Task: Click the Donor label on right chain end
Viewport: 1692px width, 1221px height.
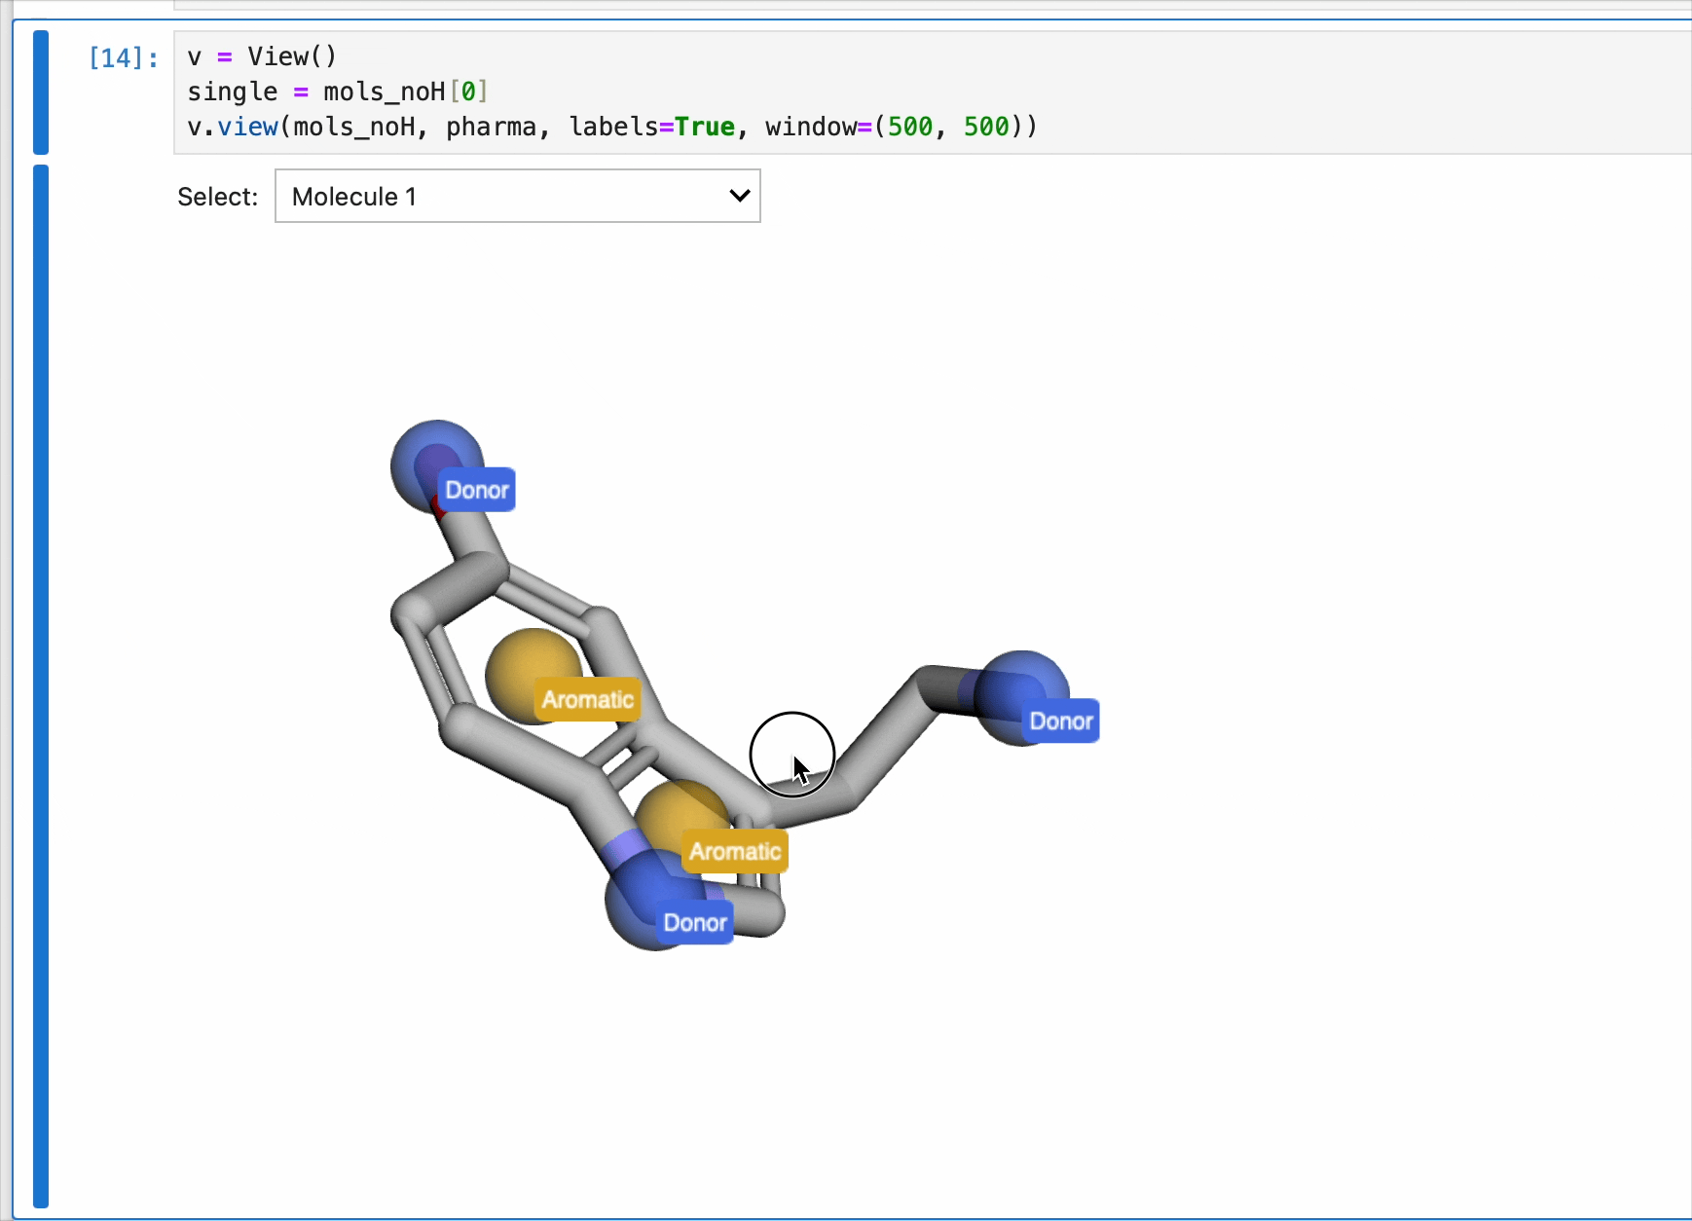Action: point(1061,721)
